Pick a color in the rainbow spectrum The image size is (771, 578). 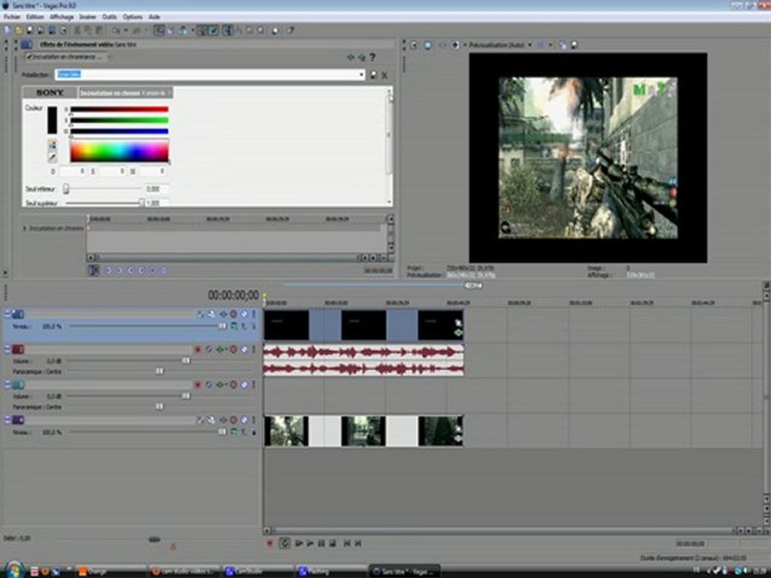pyautogui.click(x=120, y=151)
